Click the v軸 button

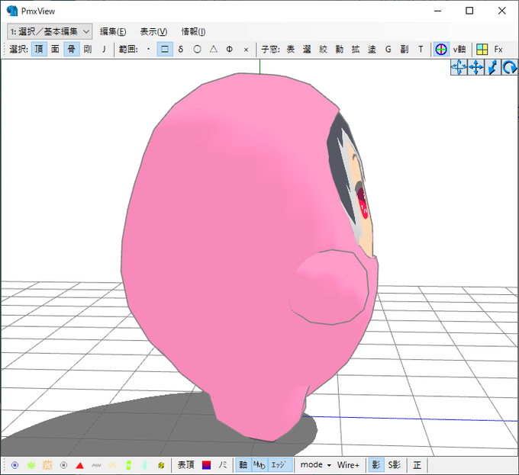point(459,50)
